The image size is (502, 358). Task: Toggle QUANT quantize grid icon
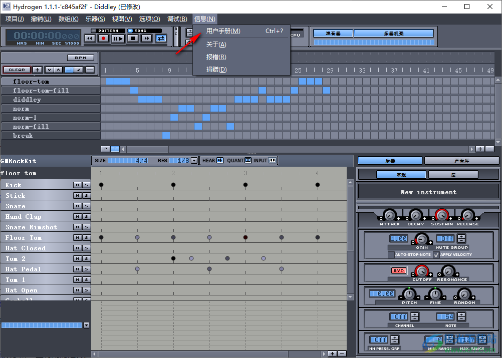pos(248,160)
